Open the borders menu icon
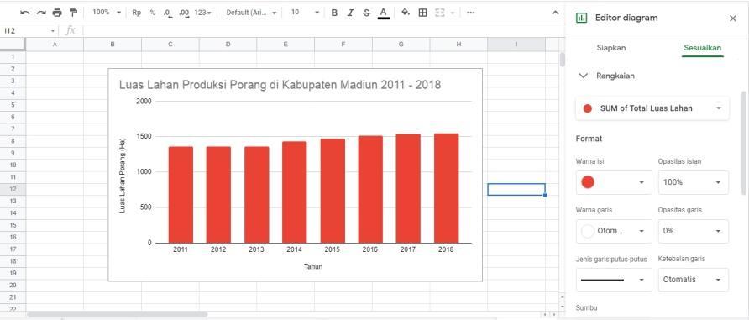The height and width of the screenshot is (320, 749). [x=422, y=13]
